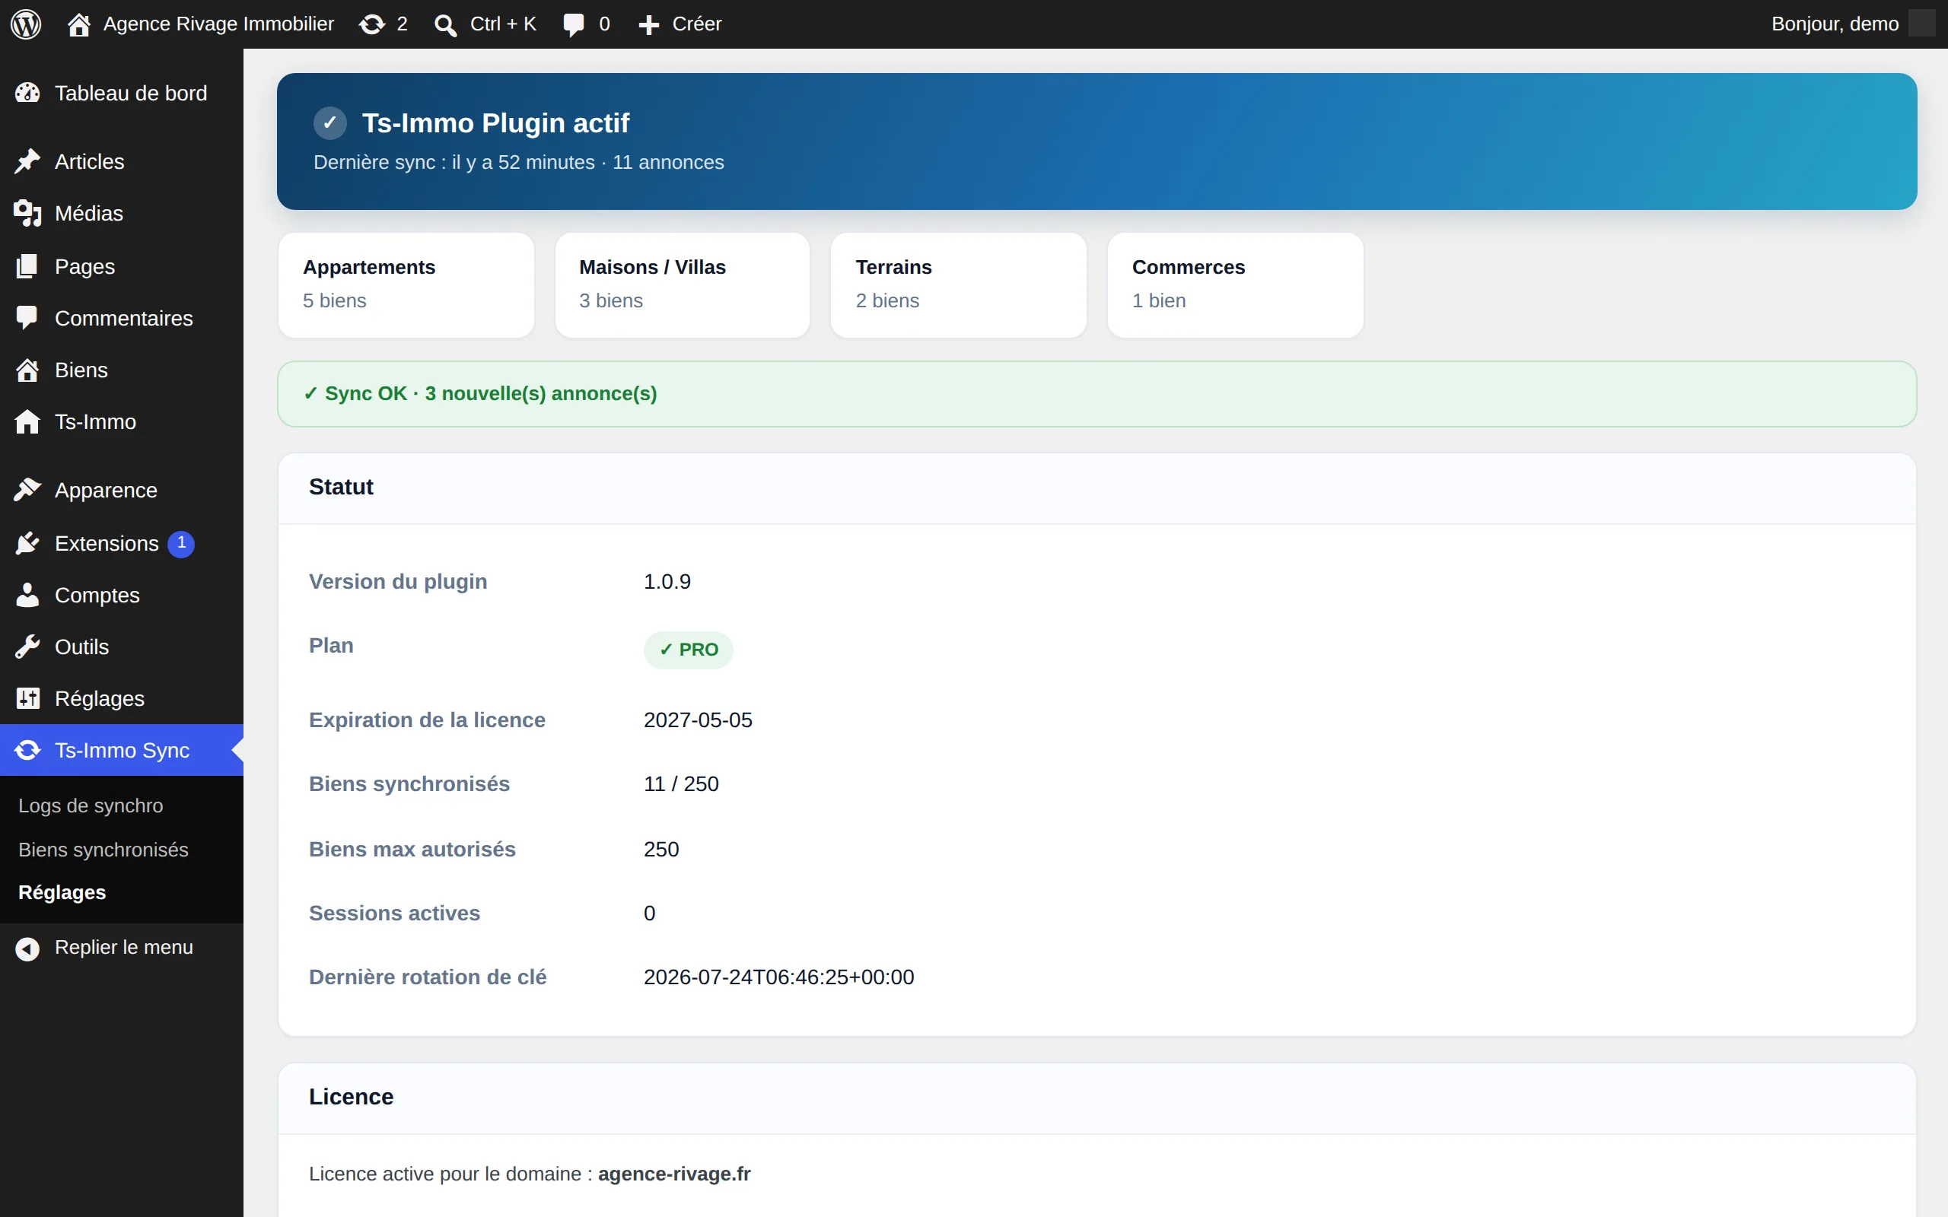Select Réglages submenu under Ts-Immo Sync
The image size is (1948, 1217).
(x=62, y=891)
